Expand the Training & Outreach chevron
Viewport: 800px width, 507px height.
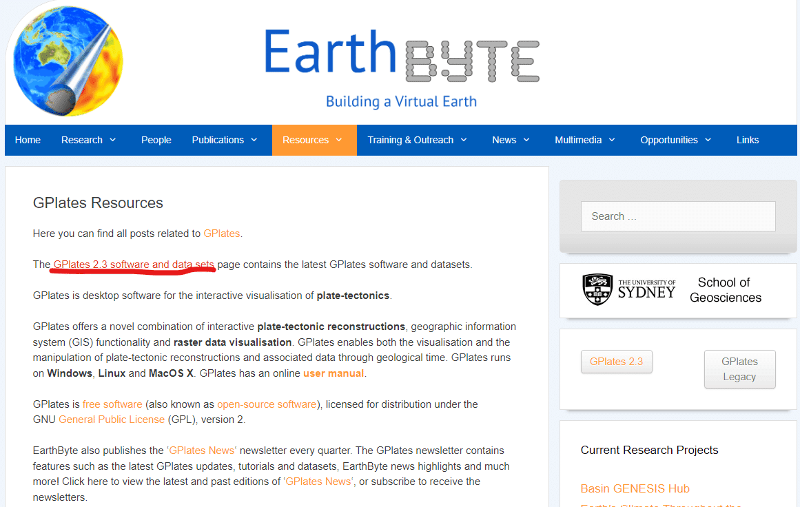pyautogui.click(x=464, y=140)
